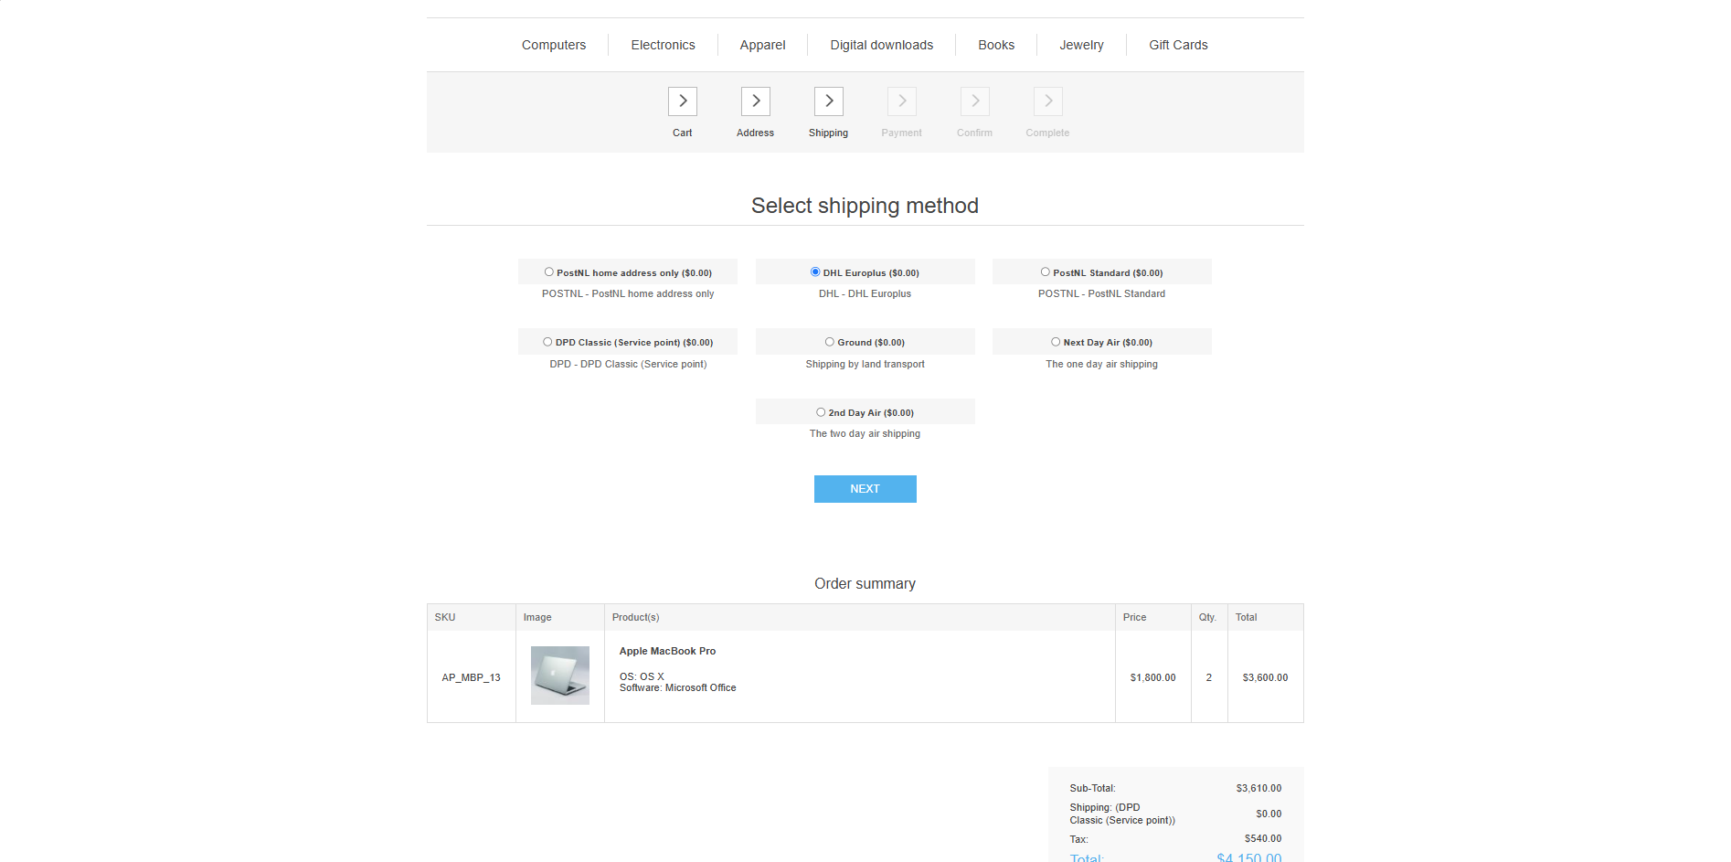Pick Next Day Air shipping
The height and width of the screenshot is (862, 1731).
[1056, 342]
